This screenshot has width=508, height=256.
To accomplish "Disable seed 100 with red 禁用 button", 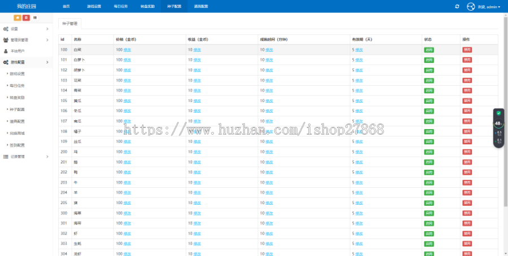I will (x=467, y=50).
